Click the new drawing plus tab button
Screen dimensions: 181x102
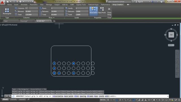point(54,21)
